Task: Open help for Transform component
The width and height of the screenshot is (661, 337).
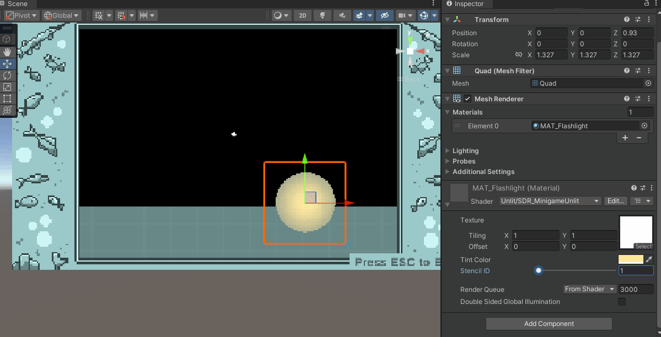Action: [x=627, y=19]
